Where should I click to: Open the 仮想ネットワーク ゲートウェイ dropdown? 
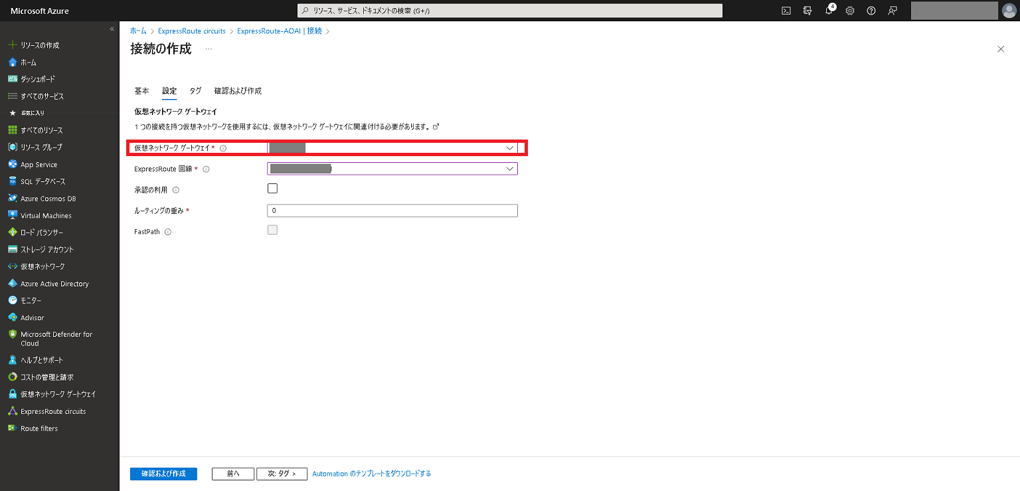[x=392, y=147]
